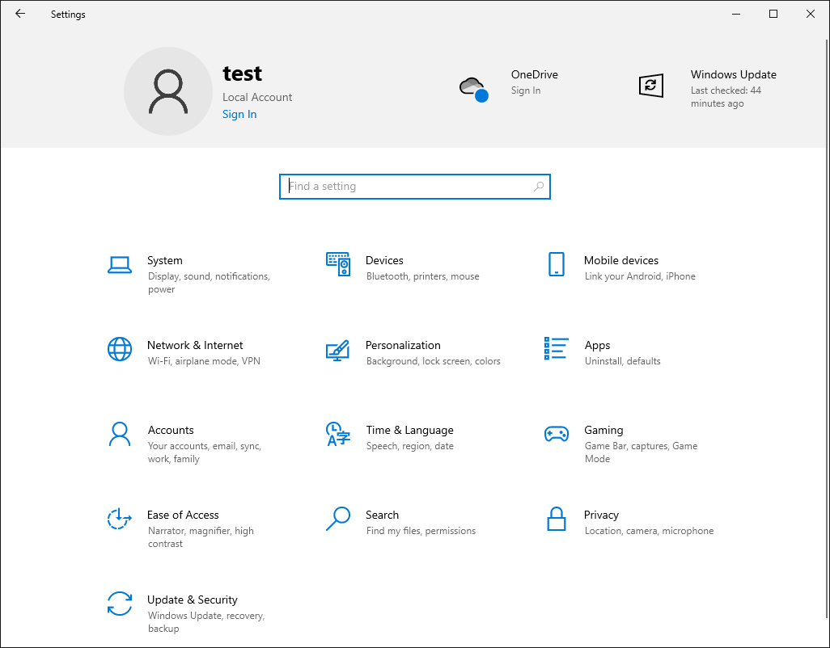
Task: Select the Time & Language title
Action: coord(409,430)
